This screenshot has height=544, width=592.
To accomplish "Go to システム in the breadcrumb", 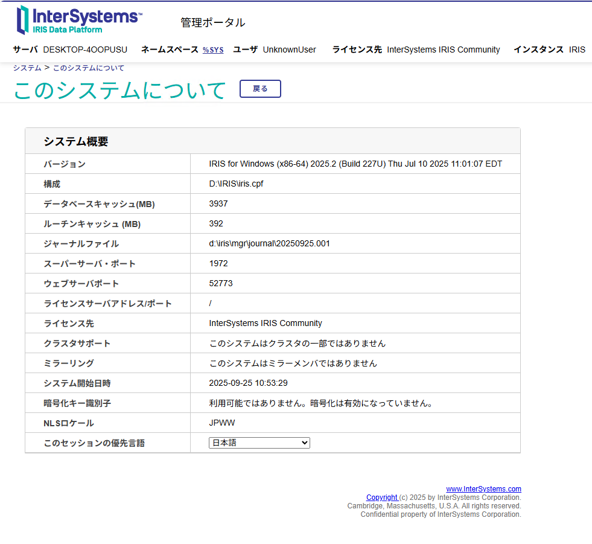I will 27,68.
